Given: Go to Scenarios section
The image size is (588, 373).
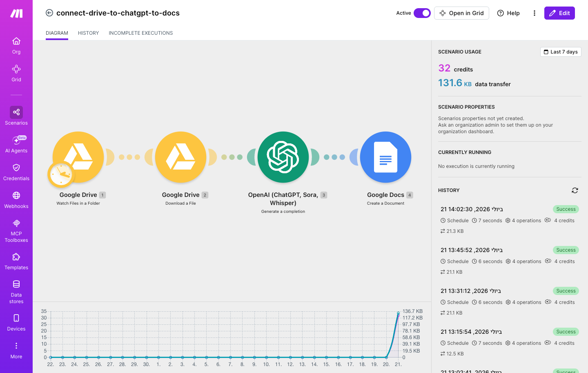Looking at the screenshot, I should 16,116.
